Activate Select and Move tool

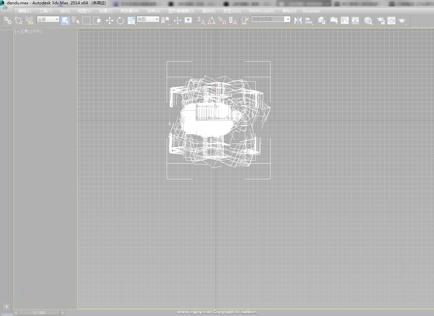[109, 21]
